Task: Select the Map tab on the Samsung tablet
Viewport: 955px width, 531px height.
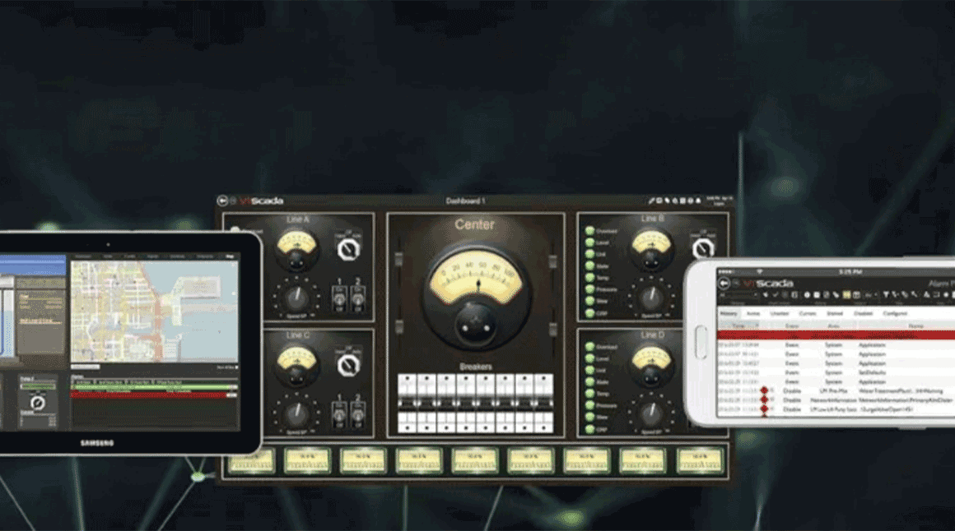Action: [230, 256]
